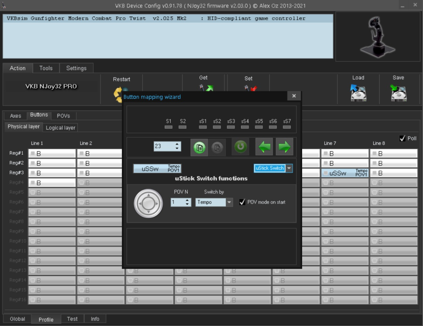Image resolution: width=423 pixels, height=326 pixels.
Task: Click the green copy icon in wizard
Action: coord(199,147)
